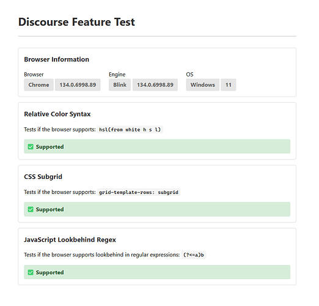The width and height of the screenshot is (319, 306).
Task: Click Supported text under JavaScript Lookbehind Regex
Action: click(x=50, y=272)
